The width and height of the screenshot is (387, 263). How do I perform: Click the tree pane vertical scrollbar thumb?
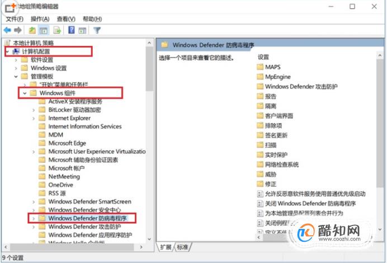tap(149, 69)
